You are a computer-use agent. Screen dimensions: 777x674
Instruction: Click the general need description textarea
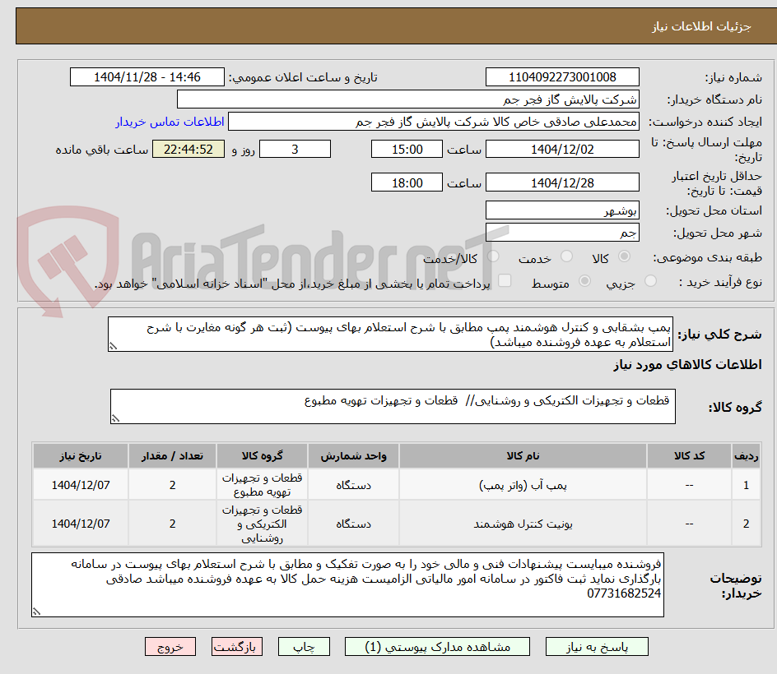point(390,335)
